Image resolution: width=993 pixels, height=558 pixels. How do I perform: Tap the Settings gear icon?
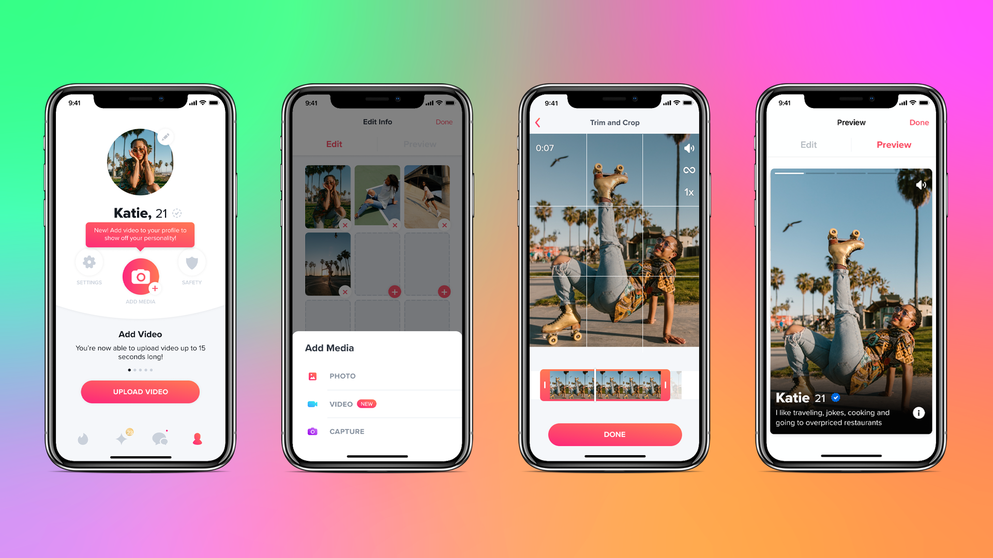click(88, 266)
